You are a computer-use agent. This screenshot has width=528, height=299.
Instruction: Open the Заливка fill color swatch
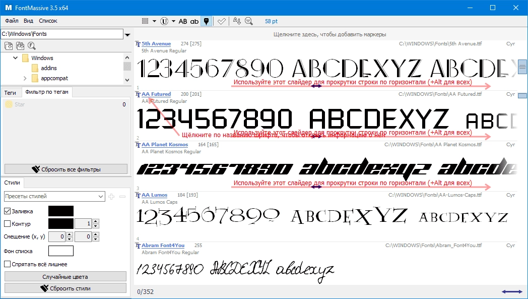61,211
